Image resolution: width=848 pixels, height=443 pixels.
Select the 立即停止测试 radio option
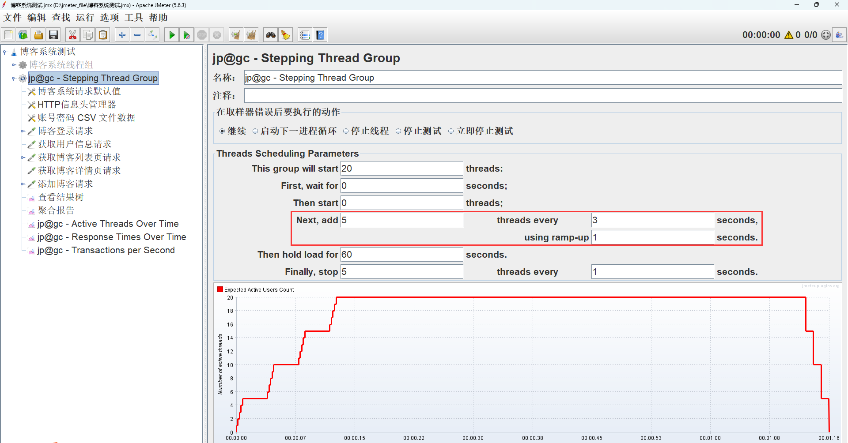coord(451,131)
